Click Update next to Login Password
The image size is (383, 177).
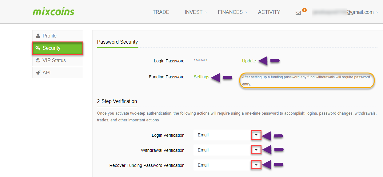(x=249, y=61)
